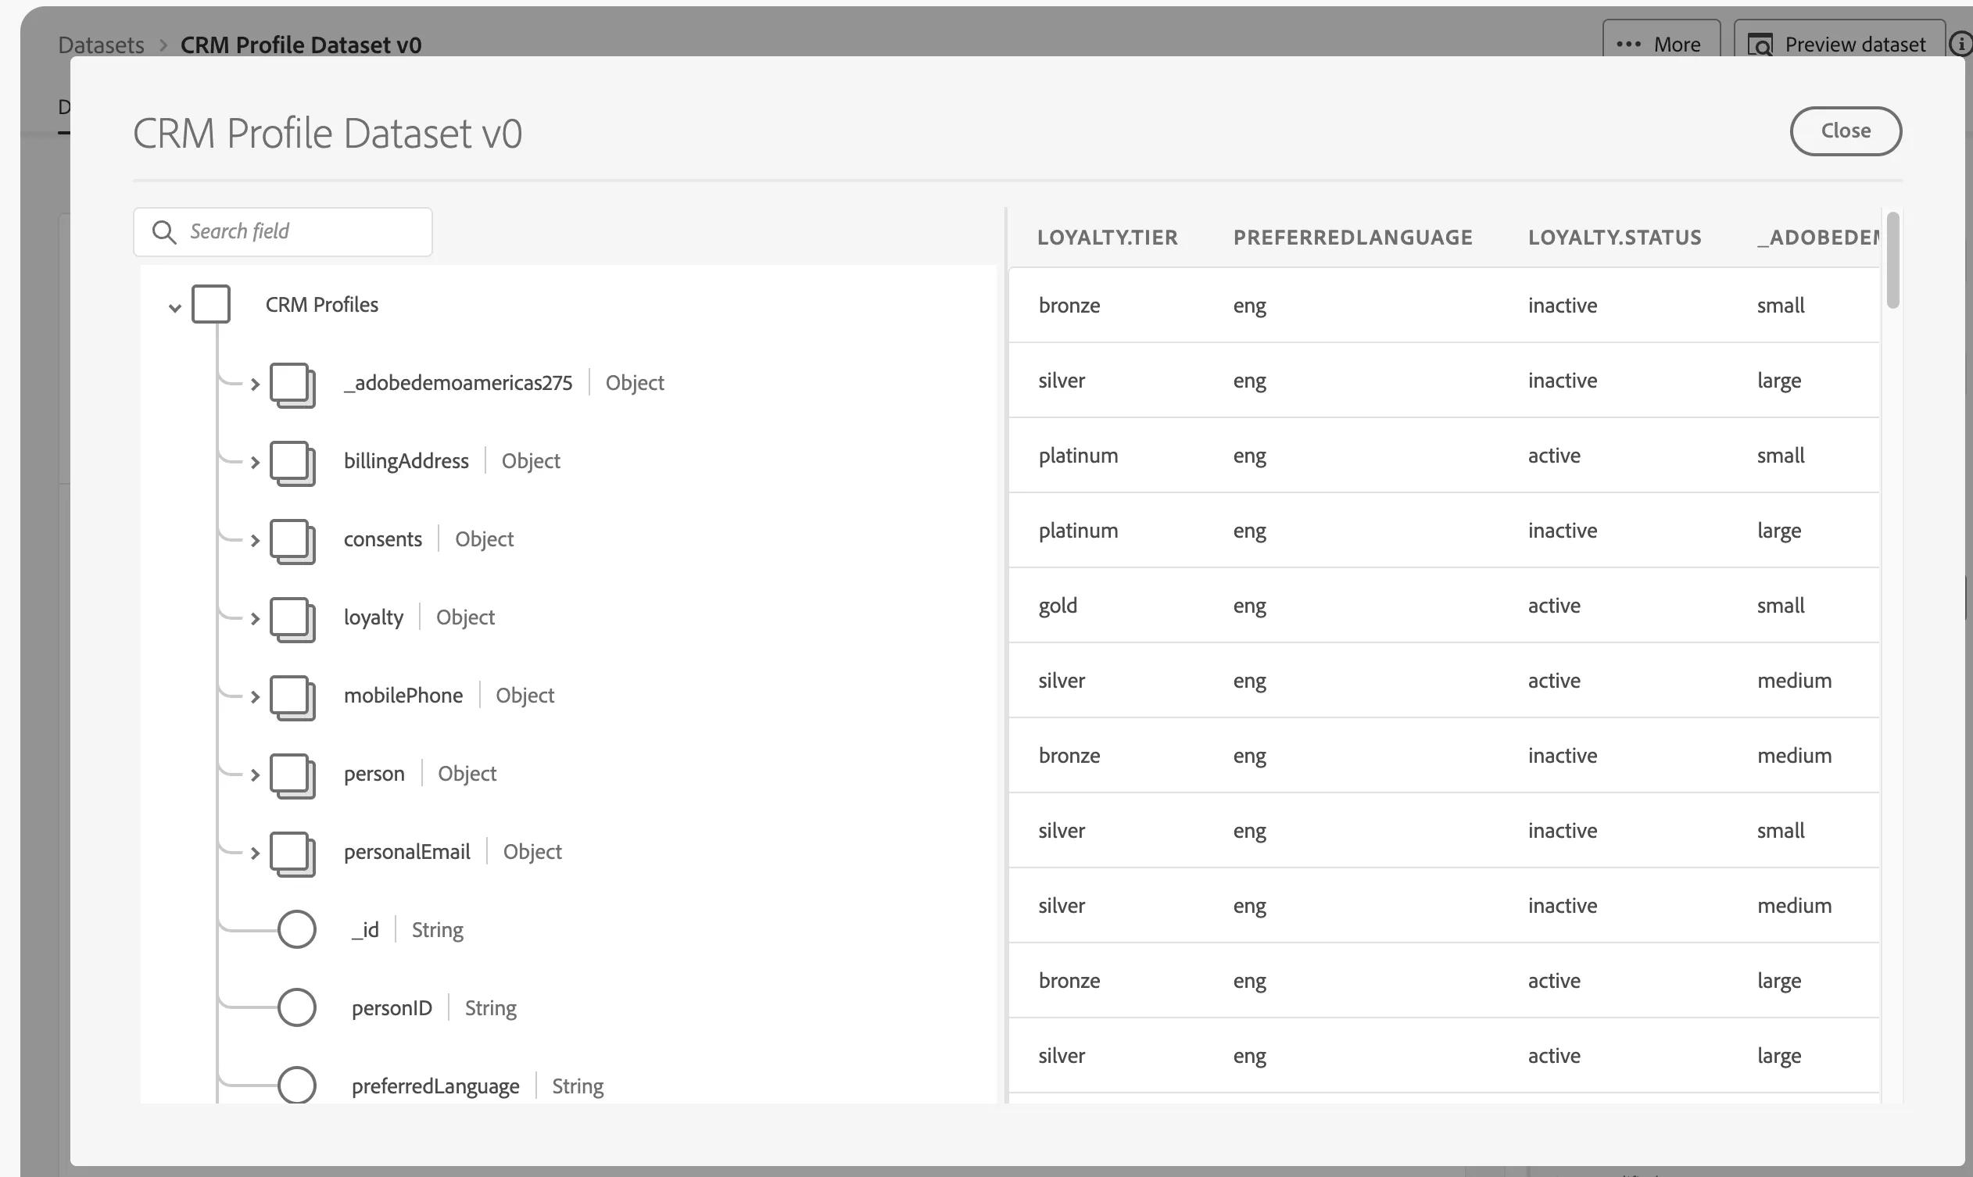Select the _id string field radio

point(297,929)
